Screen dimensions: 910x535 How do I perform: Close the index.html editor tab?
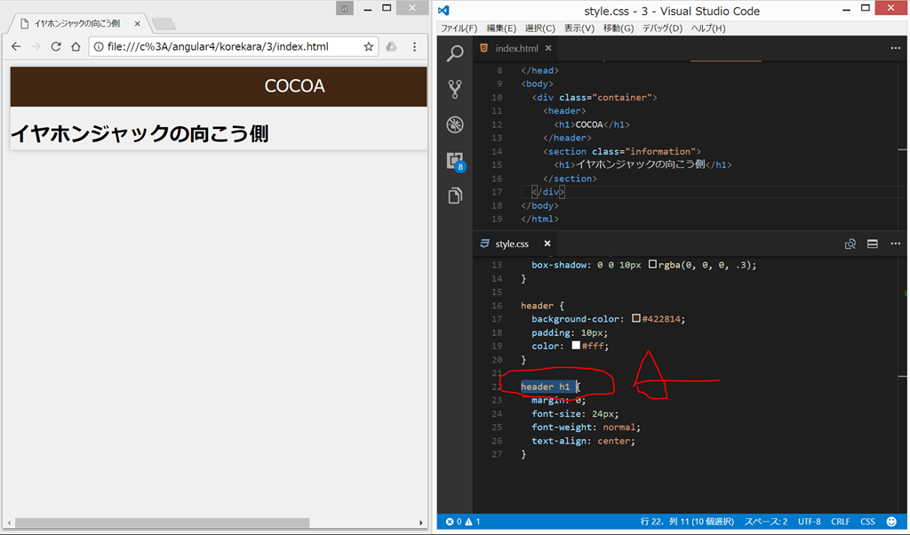(547, 48)
